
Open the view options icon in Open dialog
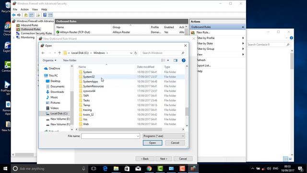tap(163, 61)
